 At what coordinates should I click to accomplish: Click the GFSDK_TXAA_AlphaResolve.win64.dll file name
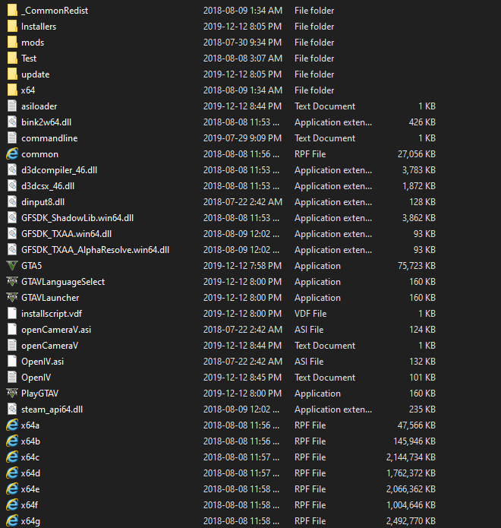95,250
